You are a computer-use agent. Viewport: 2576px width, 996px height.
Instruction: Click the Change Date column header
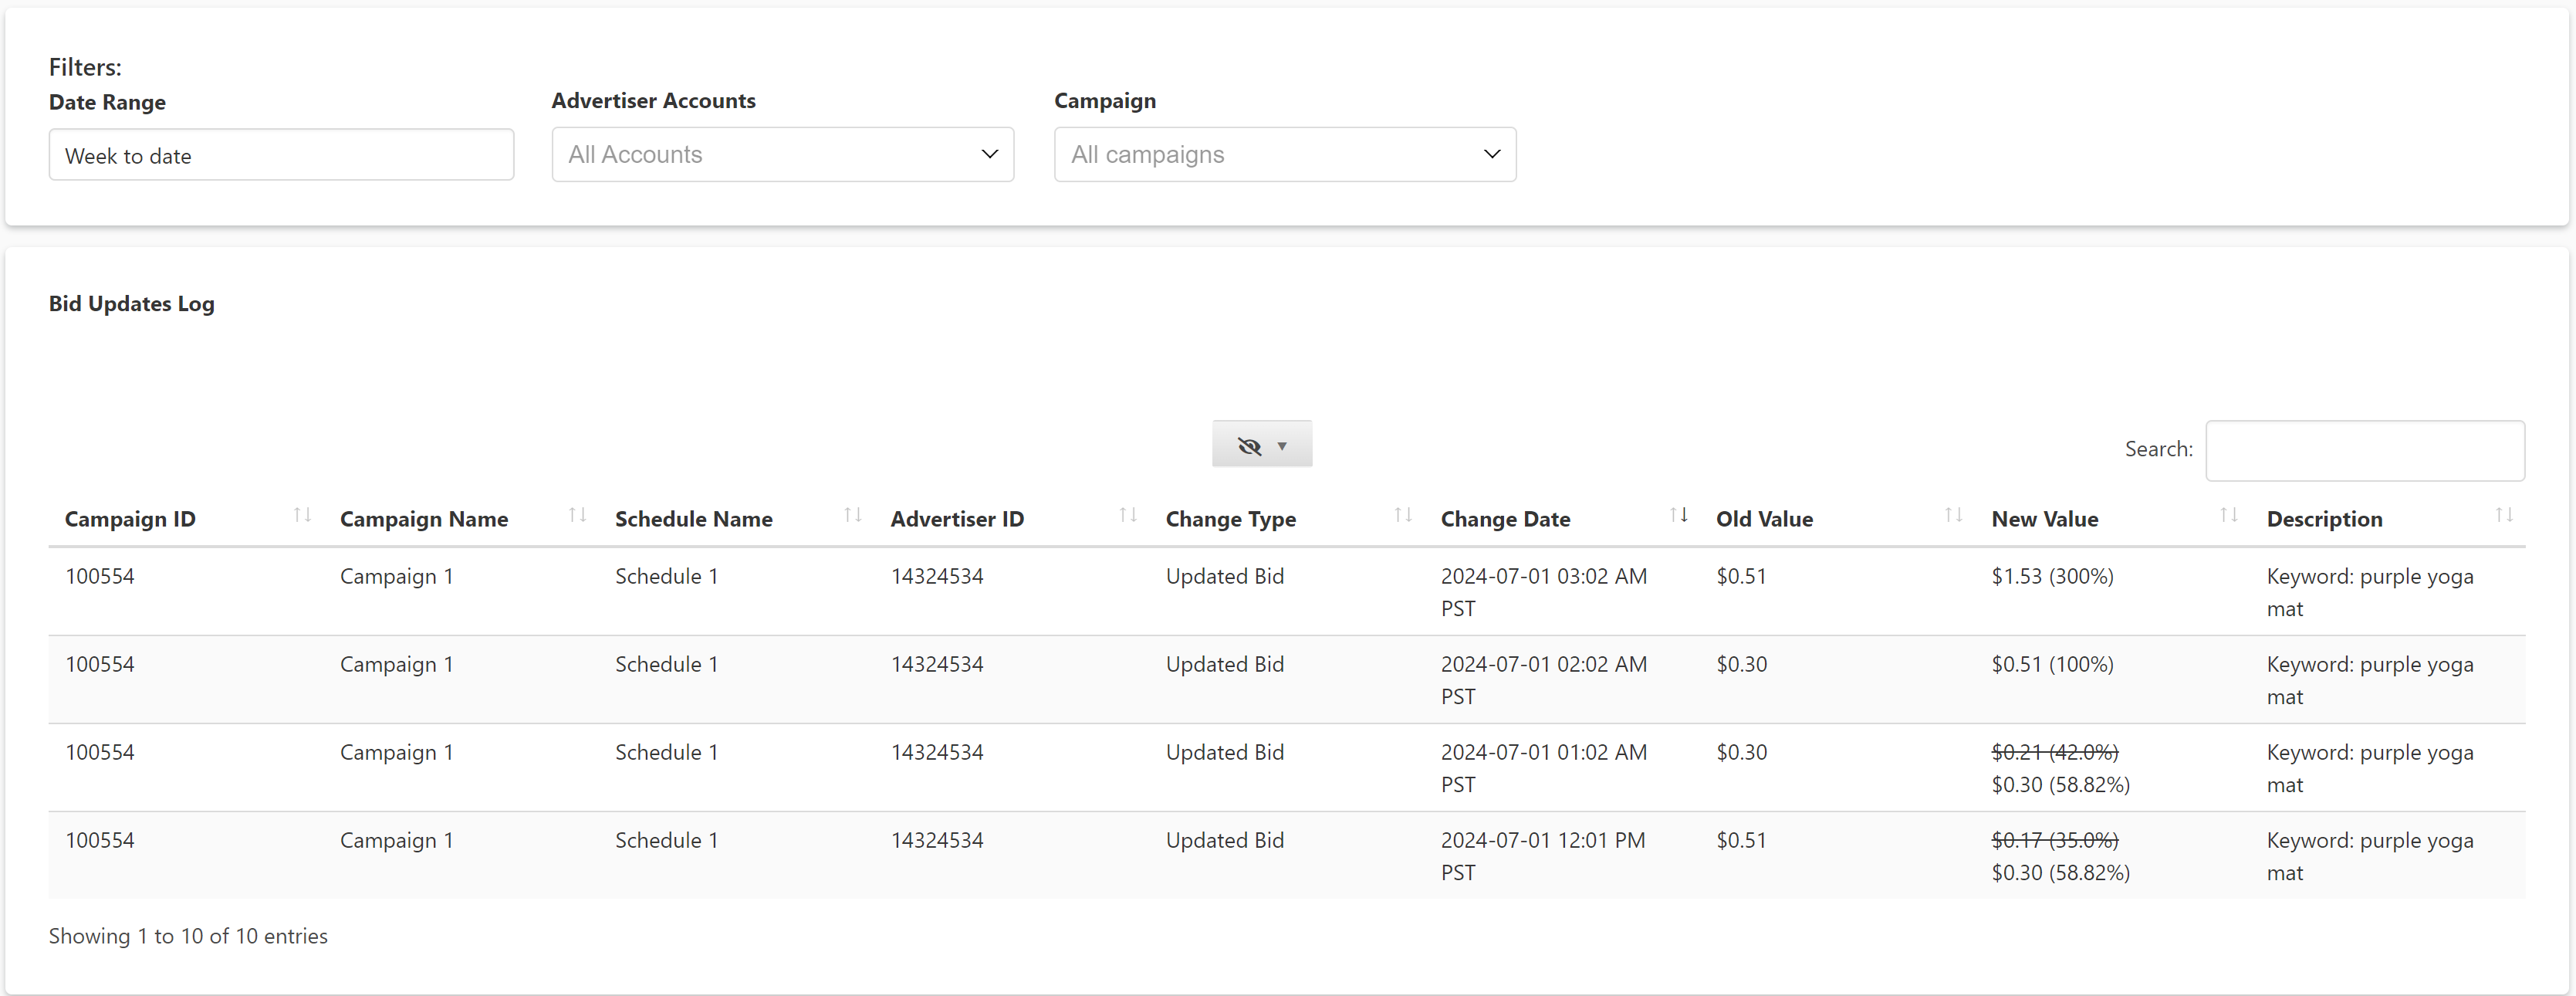1505,520
